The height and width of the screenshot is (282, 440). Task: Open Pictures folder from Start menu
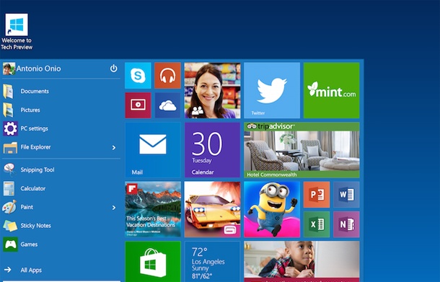[x=61, y=110]
